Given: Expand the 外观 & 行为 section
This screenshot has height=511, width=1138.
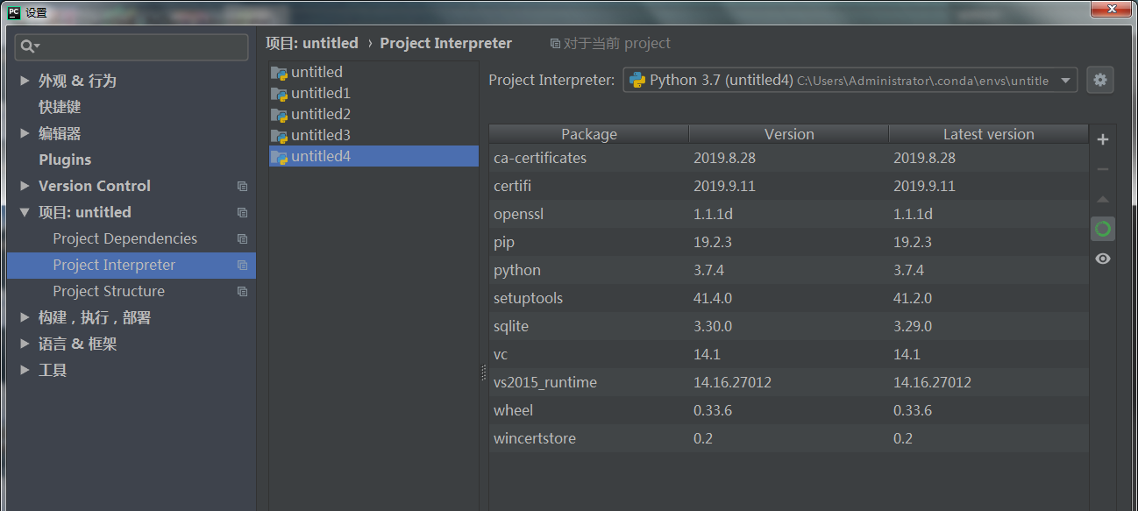Looking at the screenshot, I should click(x=24, y=80).
